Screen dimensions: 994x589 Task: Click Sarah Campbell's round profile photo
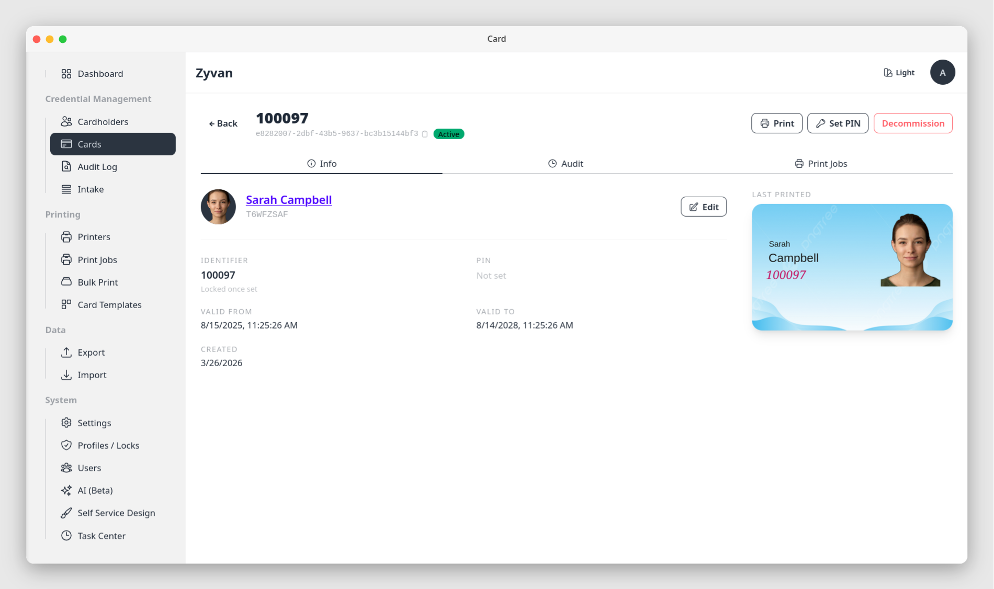[218, 207]
